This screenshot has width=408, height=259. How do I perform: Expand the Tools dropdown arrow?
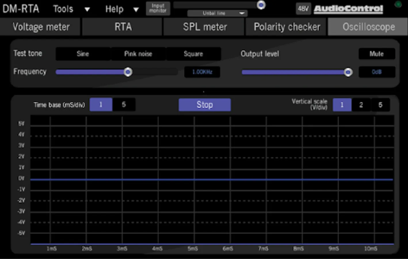click(87, 9)
